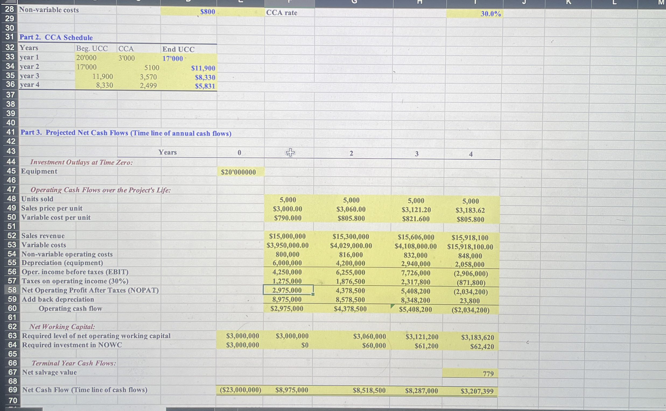
Task: Select row 45 header
Action: point(11,171)
